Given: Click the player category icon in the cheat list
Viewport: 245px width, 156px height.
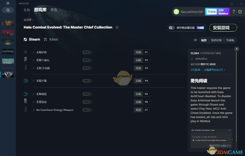Looking at the screenshot, I should click(25, 52).
